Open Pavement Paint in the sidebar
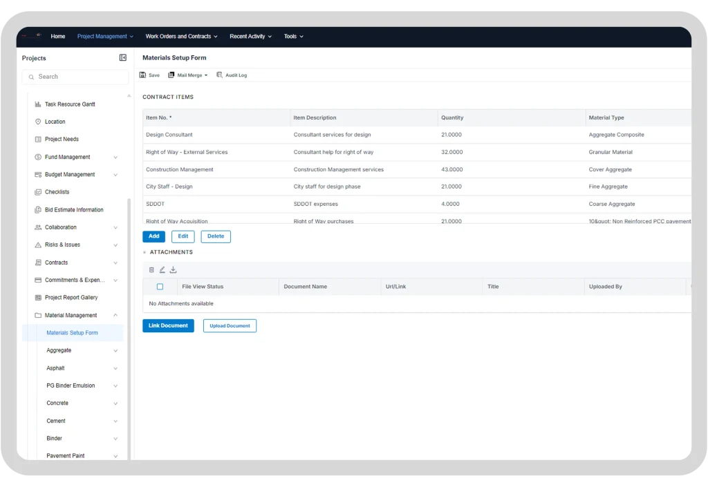This screenshot has height=487, width=708. coord(66,456)
